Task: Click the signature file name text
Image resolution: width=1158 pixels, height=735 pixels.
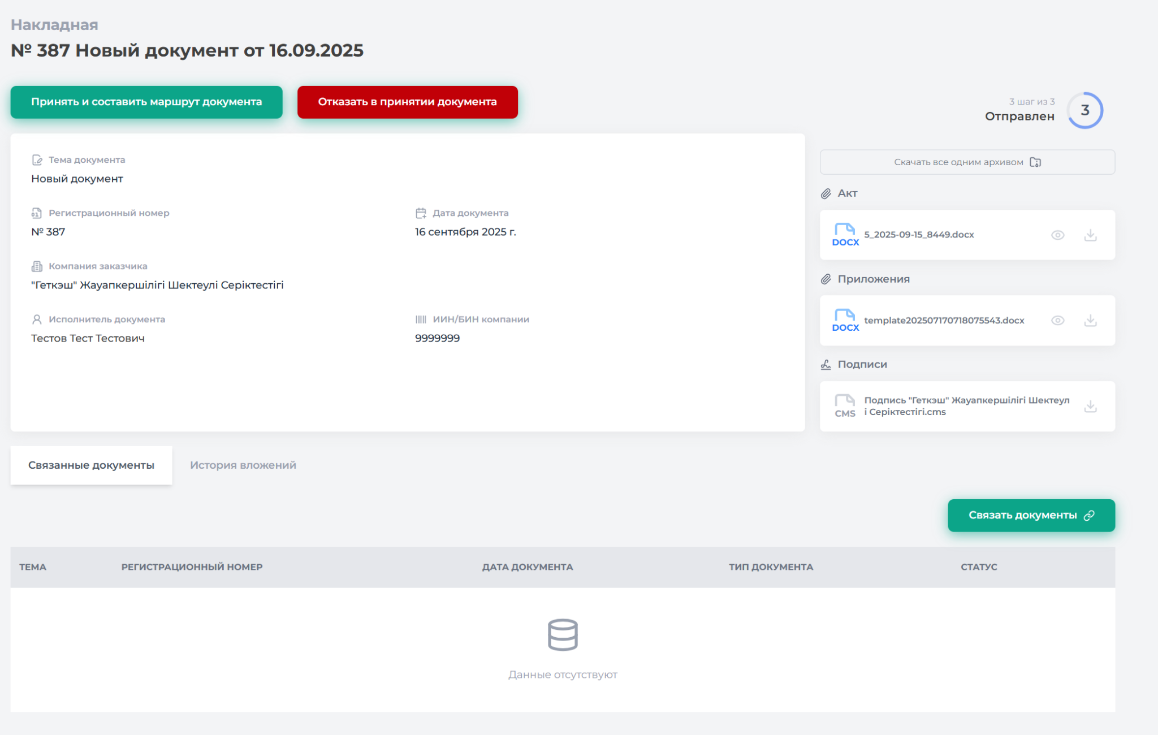Action: click(966, 406)
